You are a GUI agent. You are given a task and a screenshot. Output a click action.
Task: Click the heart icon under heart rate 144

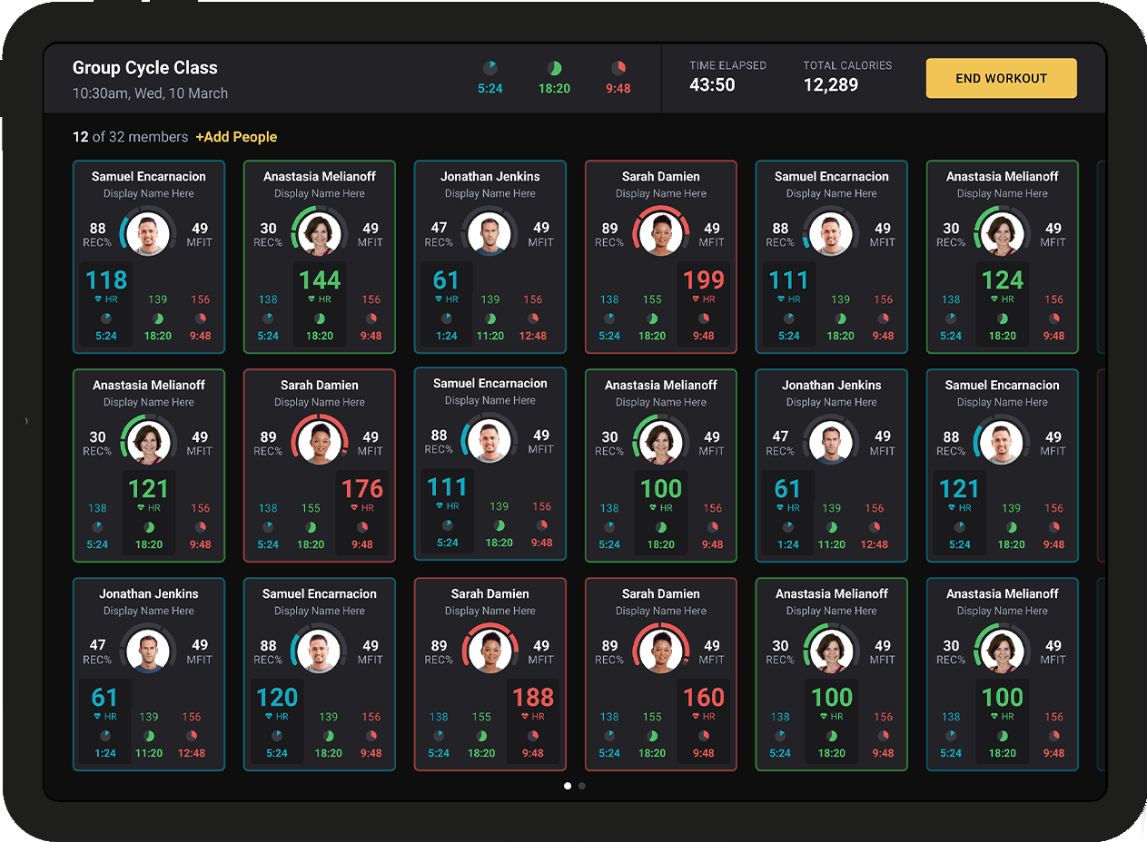311,299
